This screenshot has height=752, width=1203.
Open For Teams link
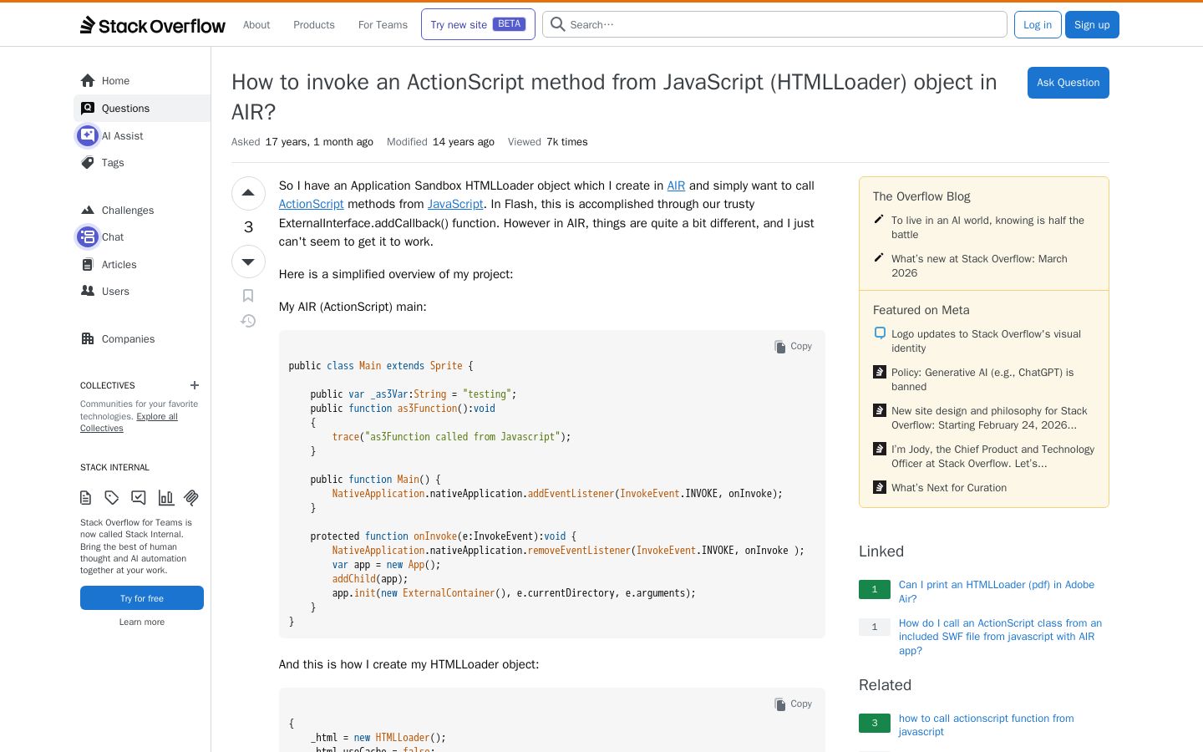click(383, 25)
